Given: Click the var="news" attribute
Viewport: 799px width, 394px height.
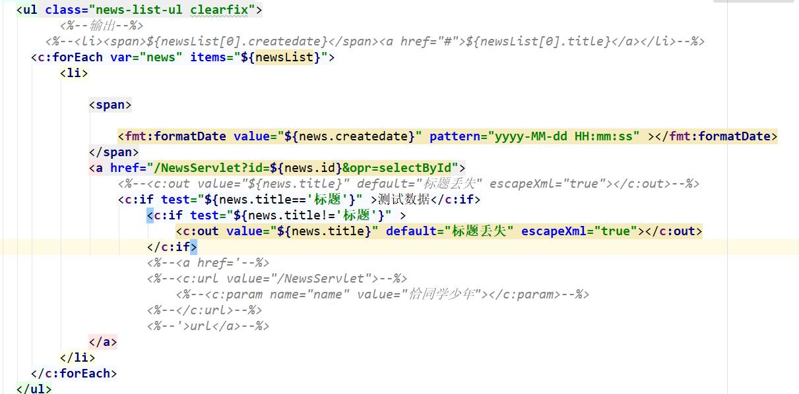Looking at the screenshot, I should click(x=146, y=57).
